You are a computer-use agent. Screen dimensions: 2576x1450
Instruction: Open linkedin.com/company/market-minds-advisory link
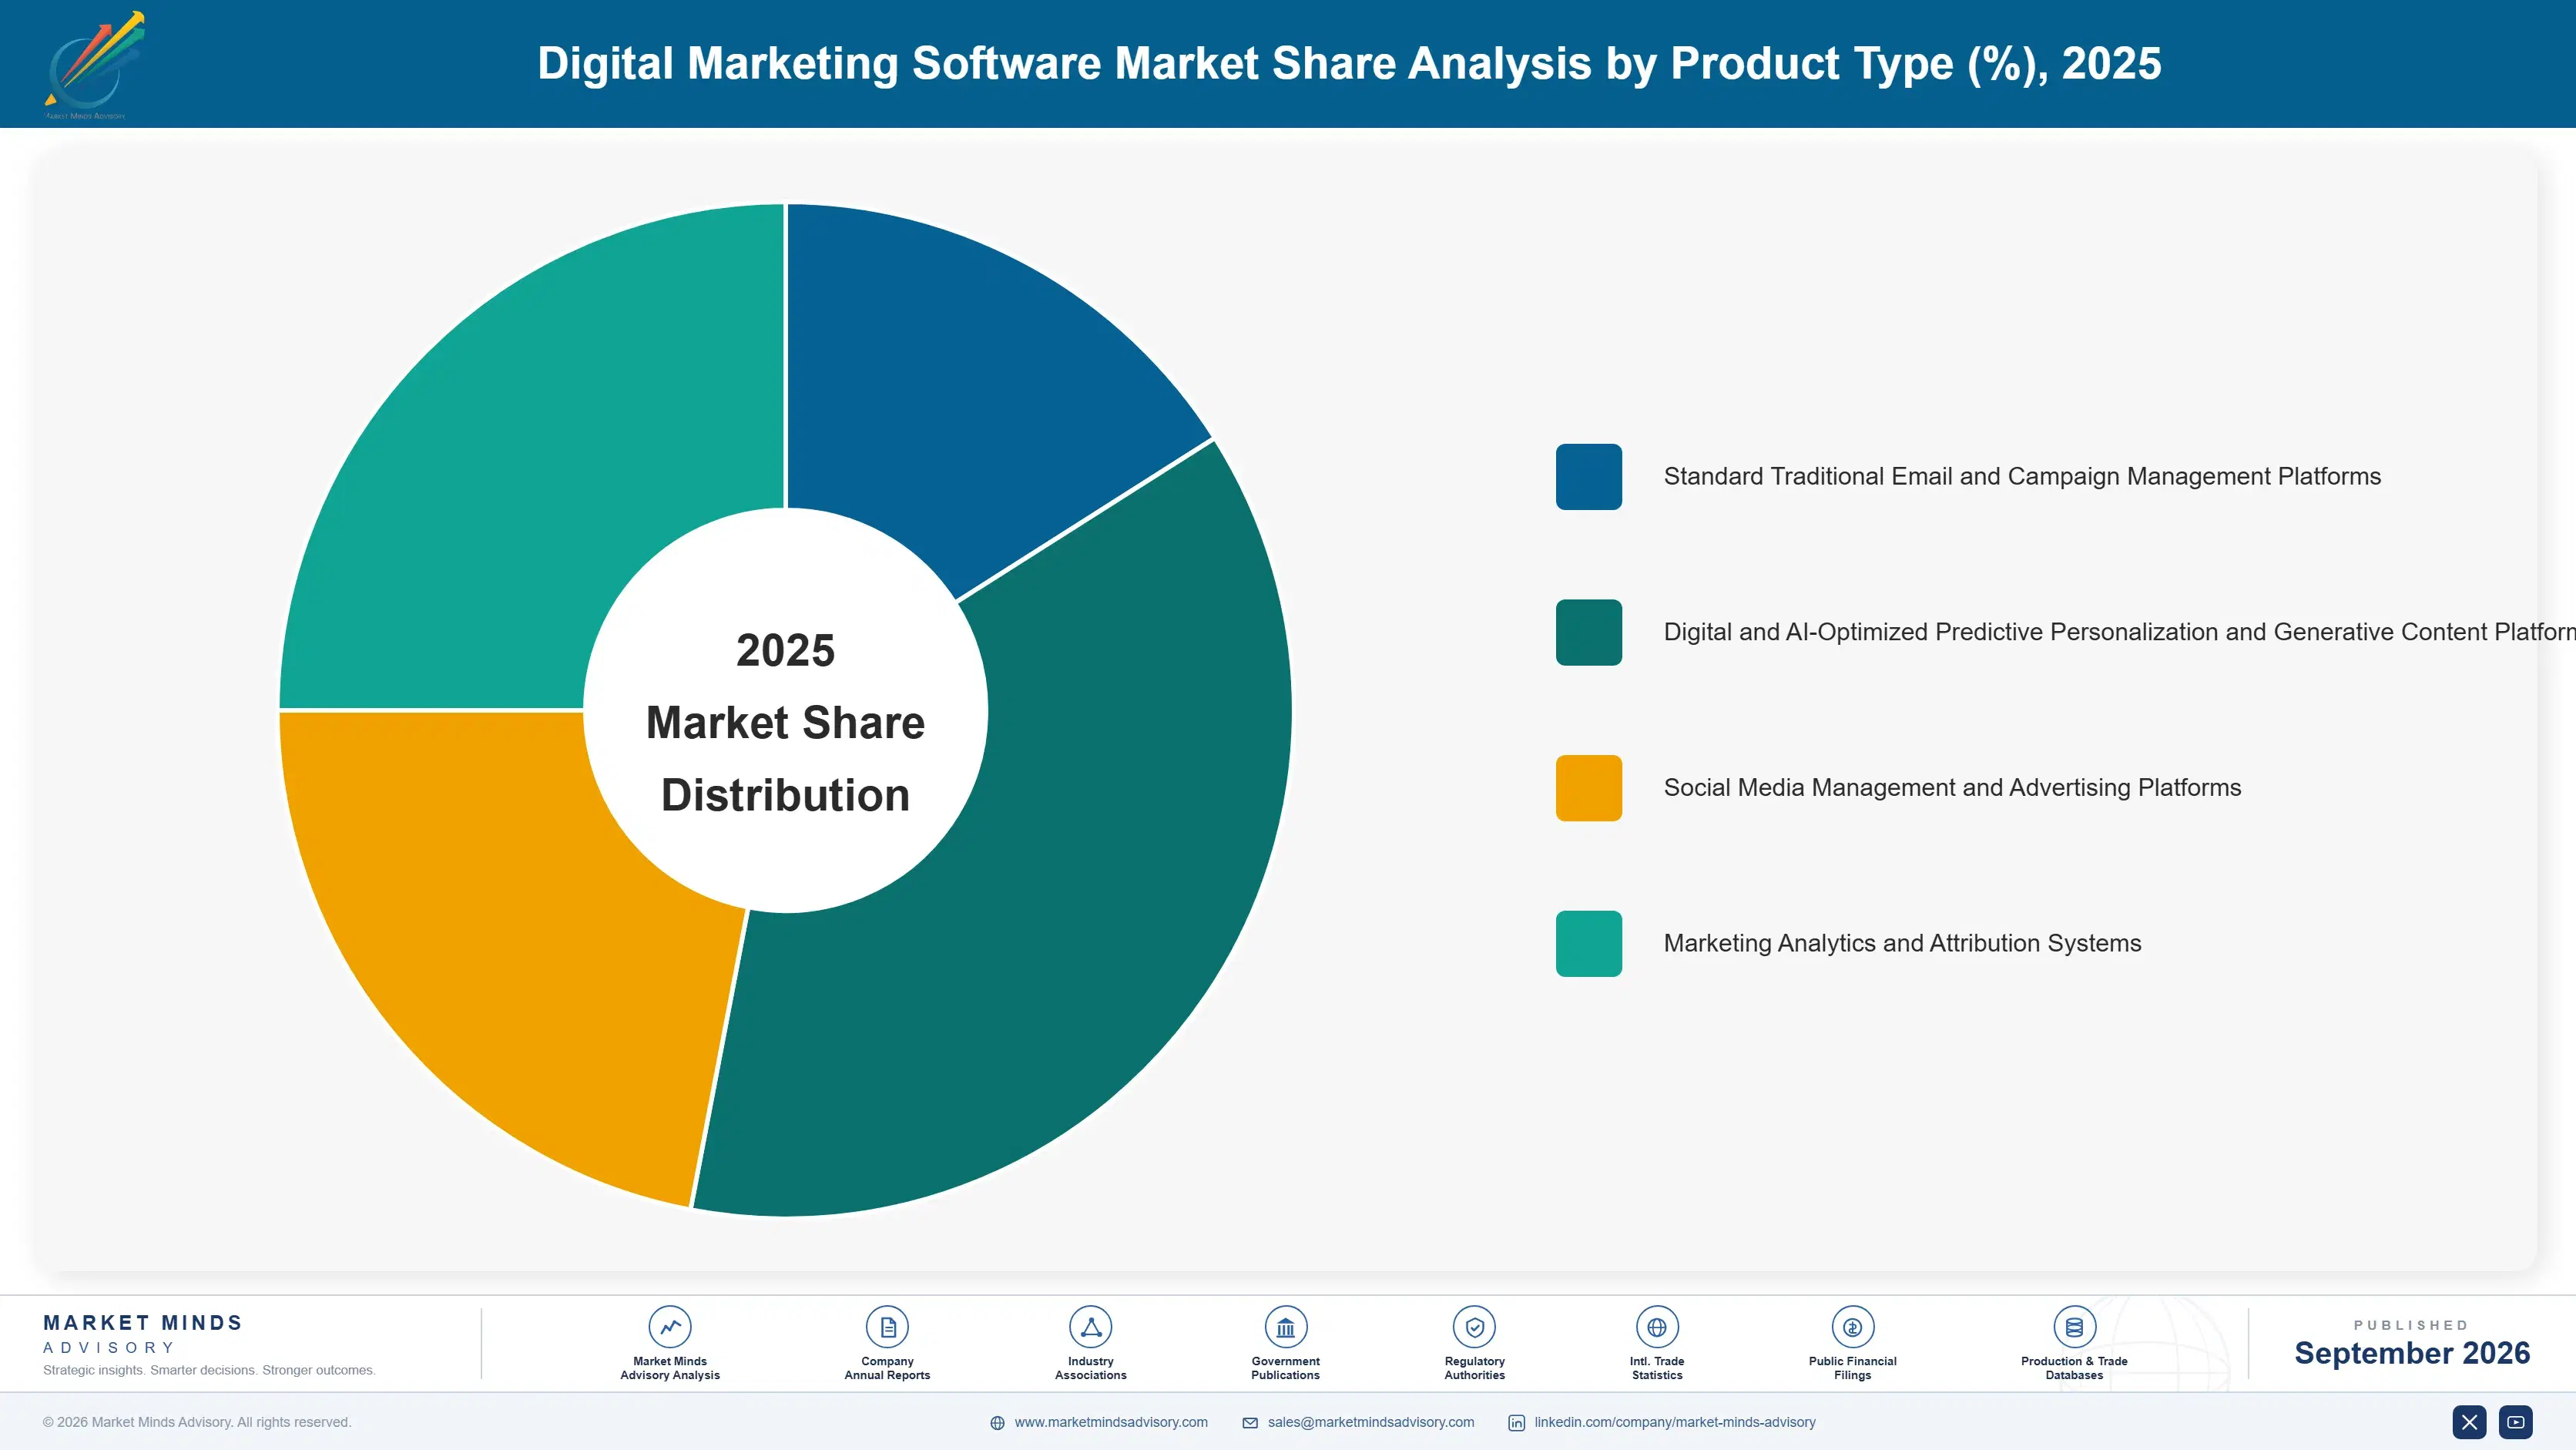coord(1675,1422)
